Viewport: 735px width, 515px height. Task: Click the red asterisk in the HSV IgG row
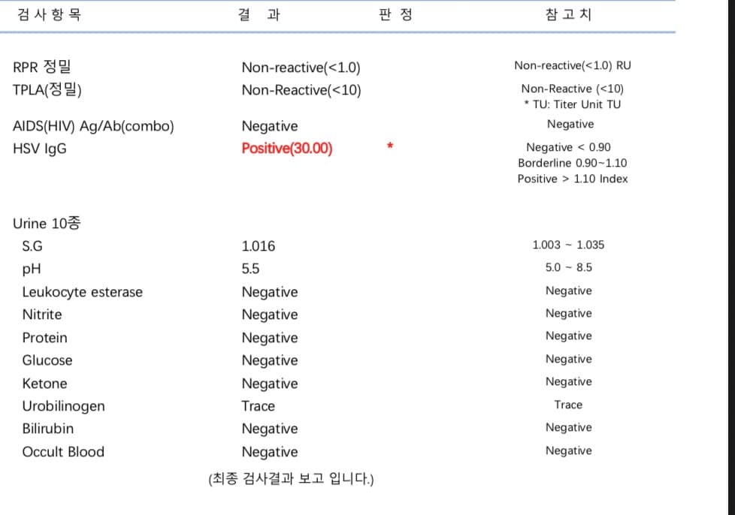[390, 146]
